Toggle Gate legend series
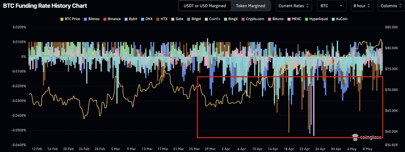Screen dimensions: 405x152 pos(177,19)
